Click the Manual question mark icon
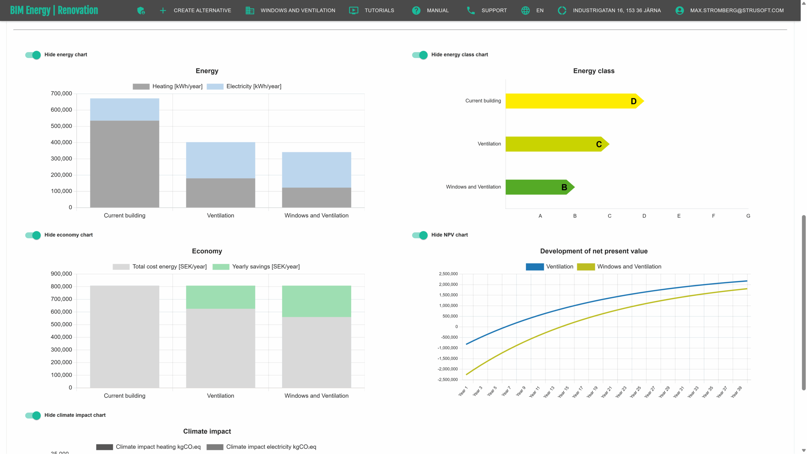Image resolution: width=807 pixels, height=454 pixels. tap(416, 10)
